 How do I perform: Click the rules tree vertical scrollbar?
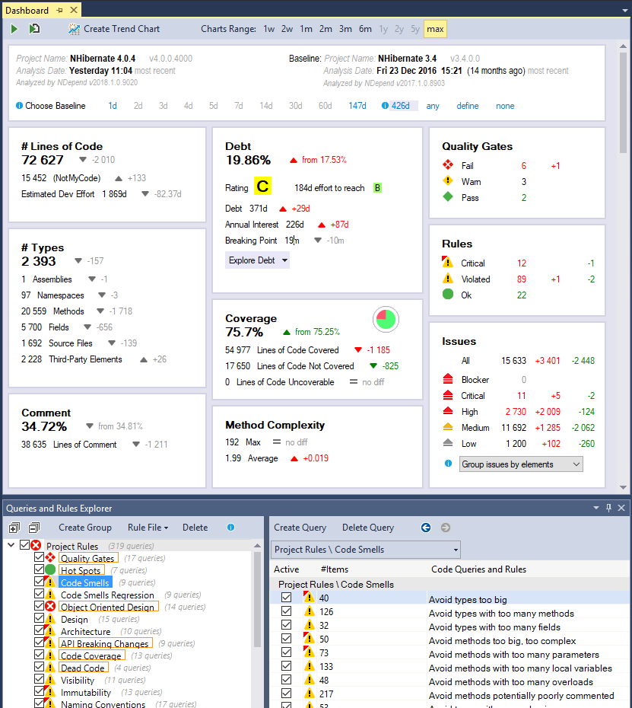coord(257,600)
